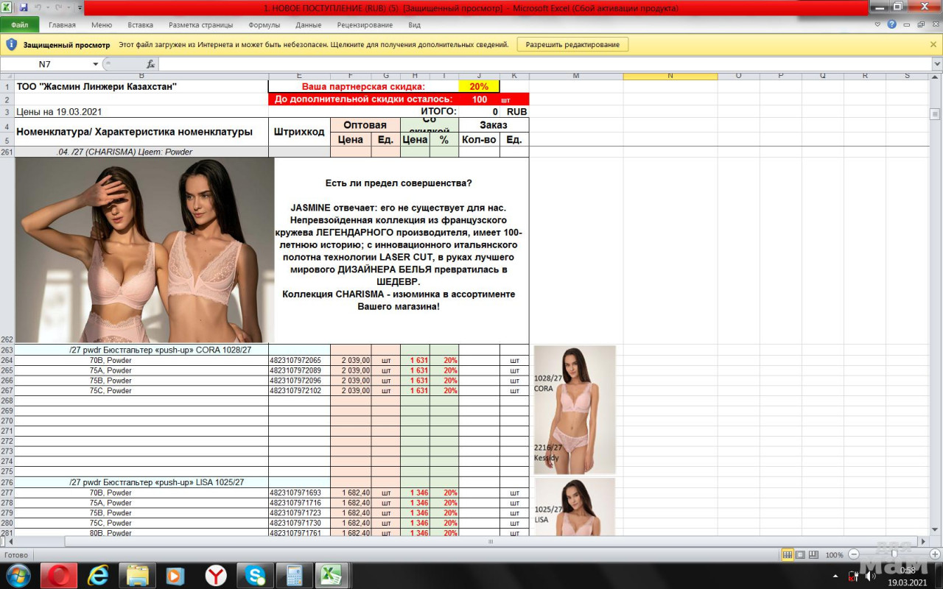Switch to Page Break Preview icon
The image size is (943, 589).
tap(813, 554)
